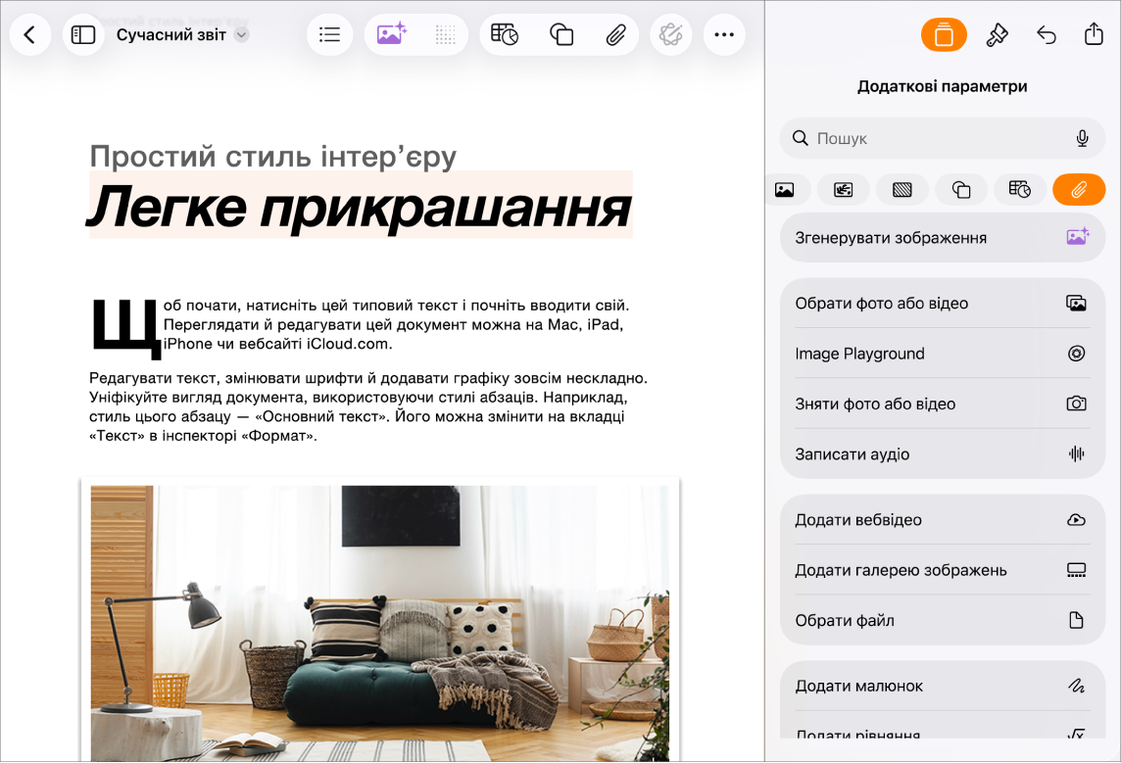Select the orange paperclip attachments tab
Image resolution: width=1121 pixels, height=763 pixels.
1079,189
